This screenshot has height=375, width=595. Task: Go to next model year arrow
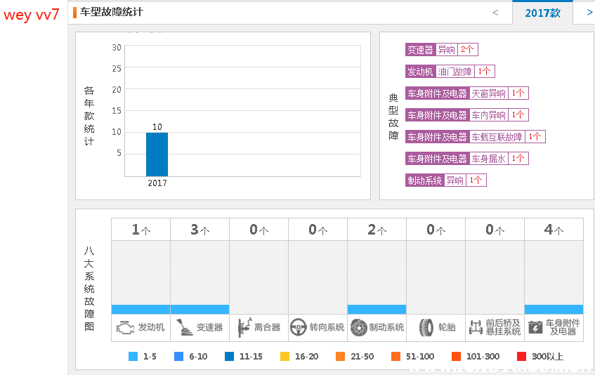pos(589,13)
